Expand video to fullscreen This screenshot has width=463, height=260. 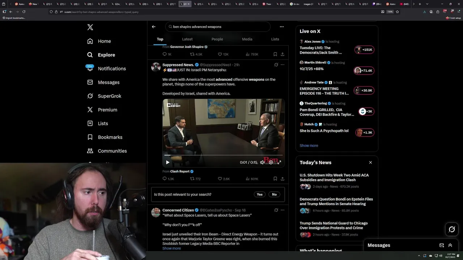pos(279,162)
